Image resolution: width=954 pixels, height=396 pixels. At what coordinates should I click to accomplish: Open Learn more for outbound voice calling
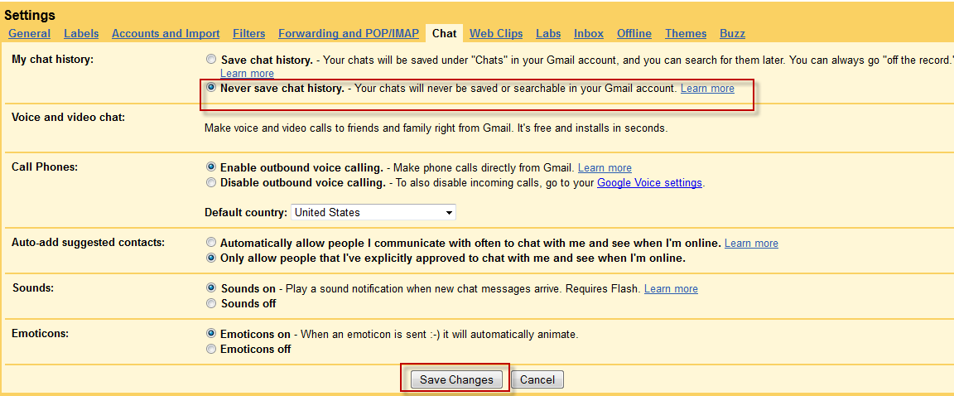click(x=605, y=167)
